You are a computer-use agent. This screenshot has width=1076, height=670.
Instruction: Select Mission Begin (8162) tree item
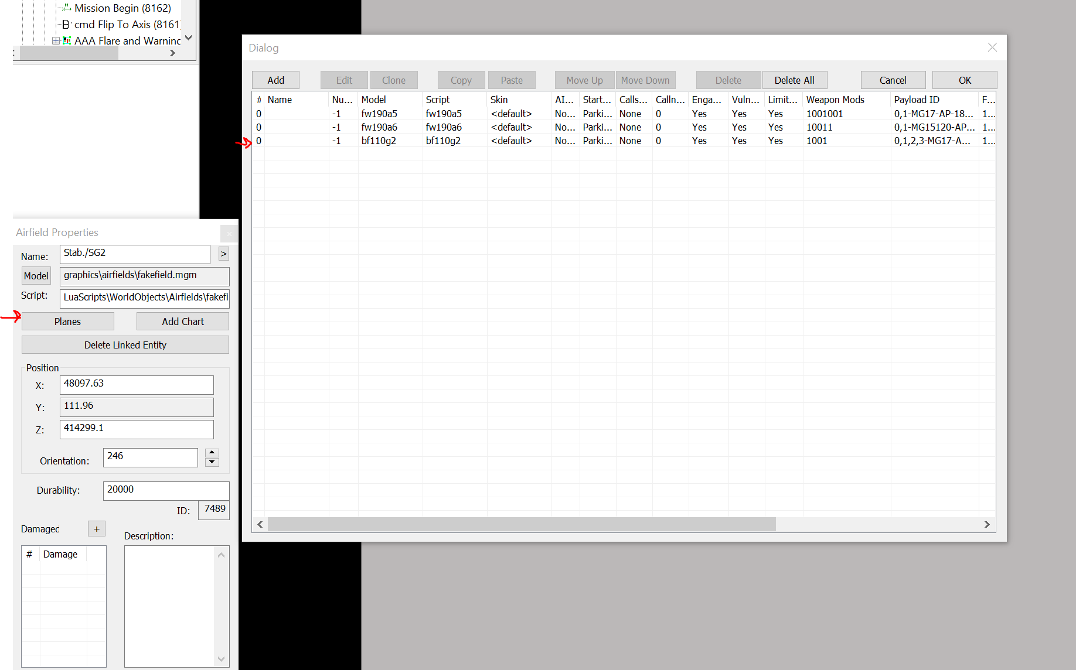[x=122, y=8]
